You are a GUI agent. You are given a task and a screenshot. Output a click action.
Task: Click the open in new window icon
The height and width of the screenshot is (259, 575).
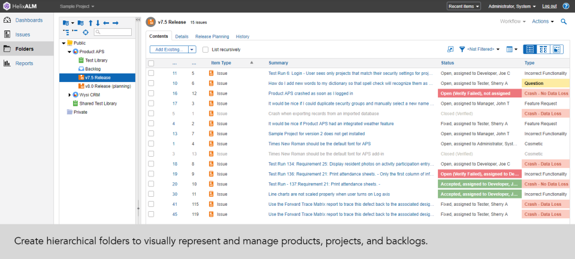[450, 50]
